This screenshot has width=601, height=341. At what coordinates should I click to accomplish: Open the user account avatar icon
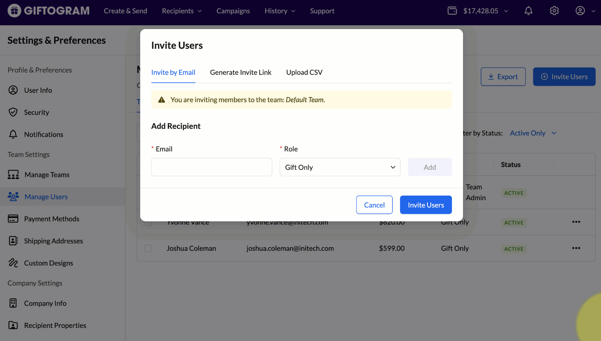(580, 11)
